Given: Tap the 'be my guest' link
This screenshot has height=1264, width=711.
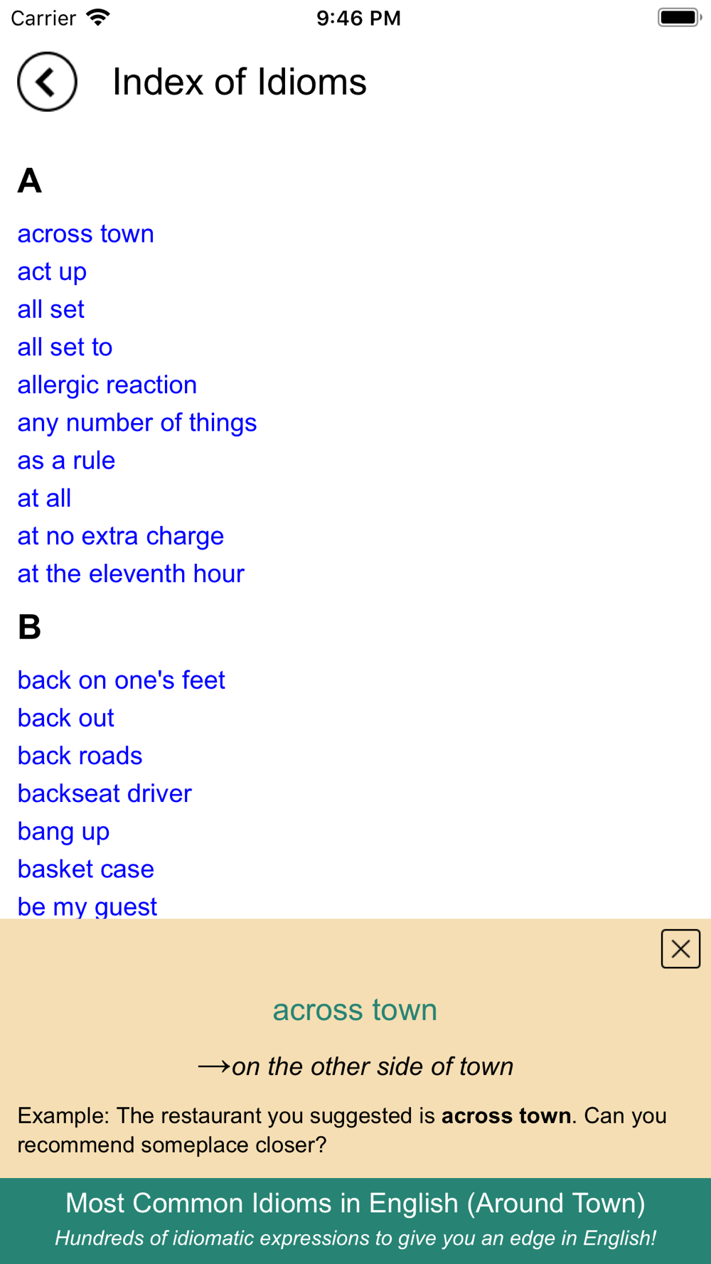Looking at the screenshot, I should (87, 906).
